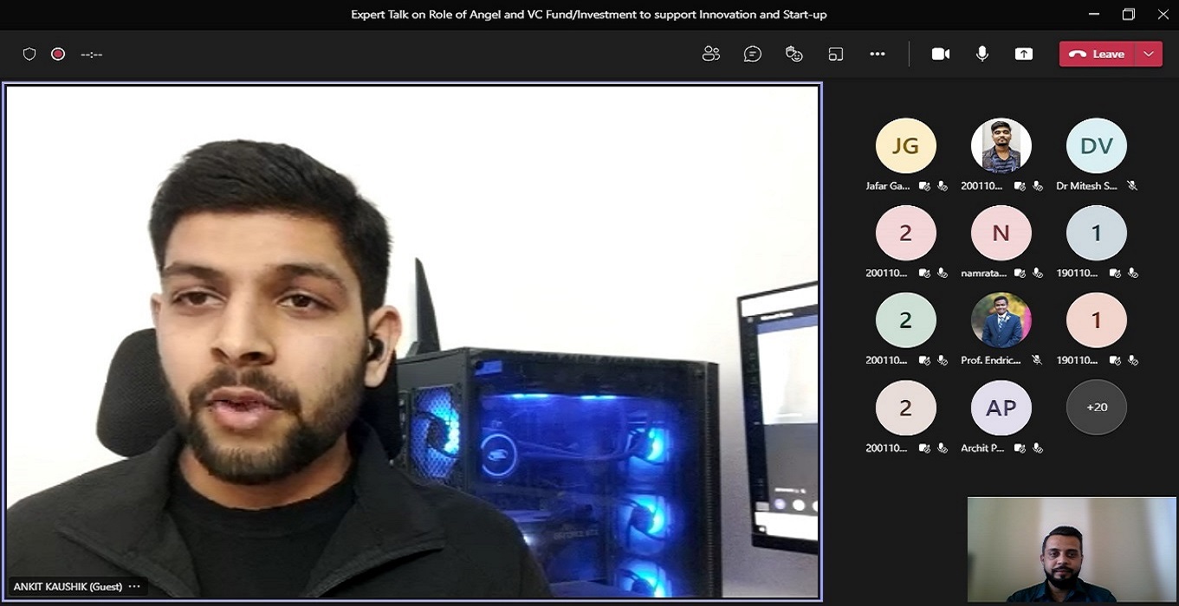Click the share content tray icon
This screenshot has height=606, width=1179.
[1024, 54]
